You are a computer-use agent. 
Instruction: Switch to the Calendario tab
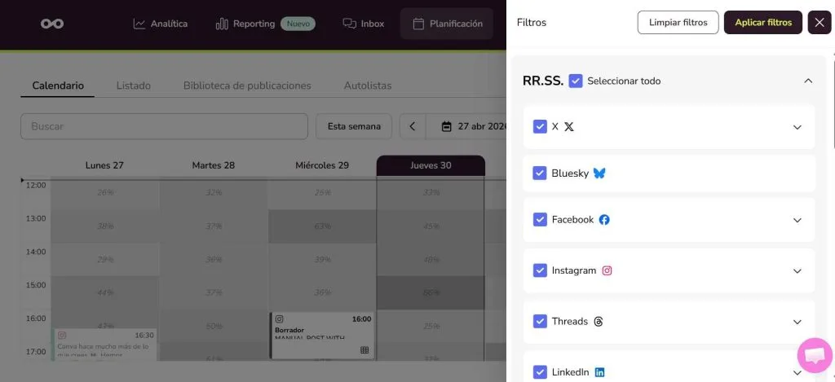coord(58,86)
